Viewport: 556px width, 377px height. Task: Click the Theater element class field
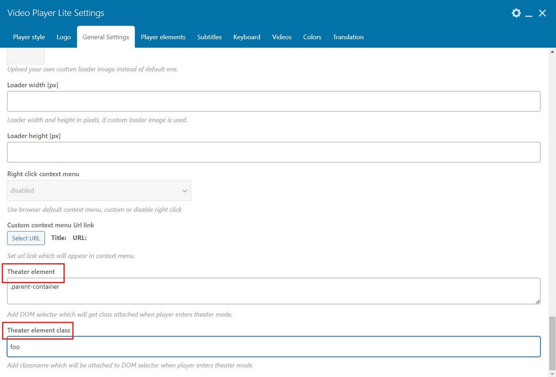coord(273,347)
